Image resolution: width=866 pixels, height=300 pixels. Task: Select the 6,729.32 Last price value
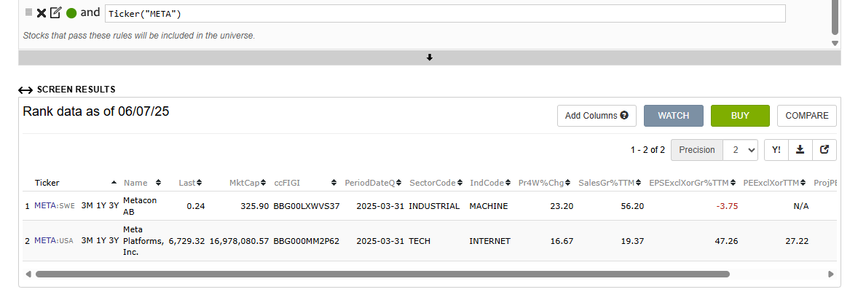pos(186,241)
